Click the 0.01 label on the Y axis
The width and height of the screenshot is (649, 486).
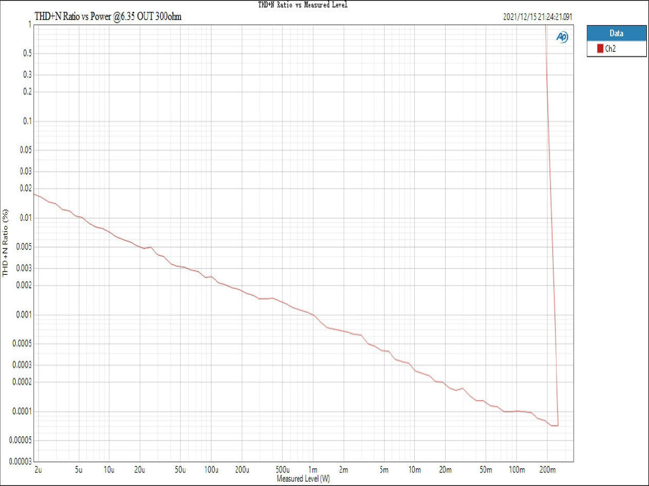coord(24,218)
